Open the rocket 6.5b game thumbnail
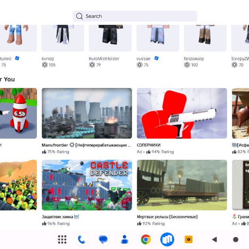This screenshot has height=249, width=249. tap(18, 113)
